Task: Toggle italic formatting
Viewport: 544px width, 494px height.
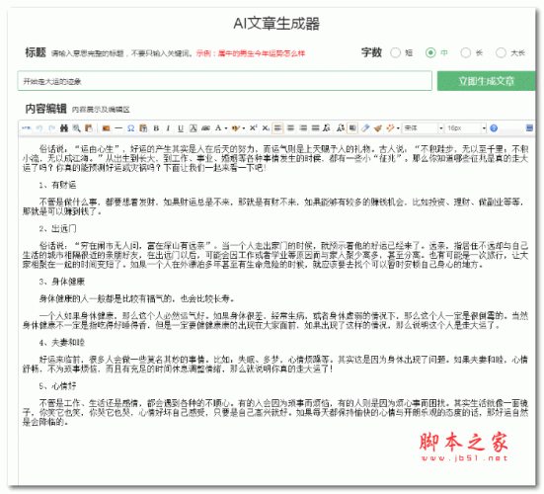Action: pos(168,128)
